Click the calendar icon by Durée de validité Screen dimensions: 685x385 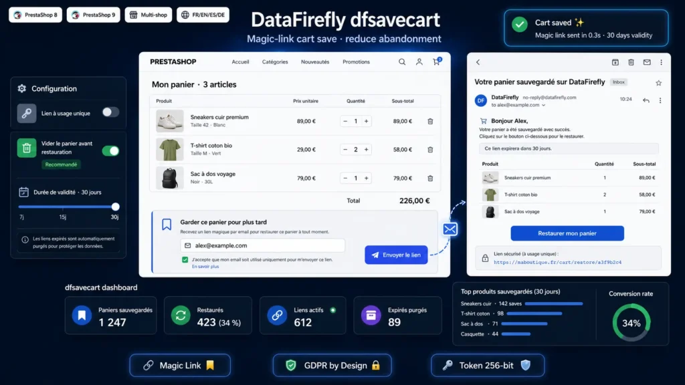[x=23, y=192]
